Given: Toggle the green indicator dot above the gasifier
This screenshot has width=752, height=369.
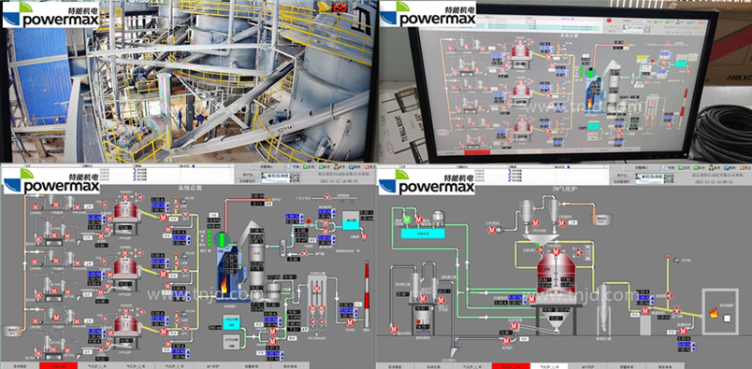Looking at the screenshot, I should (538, 246).
